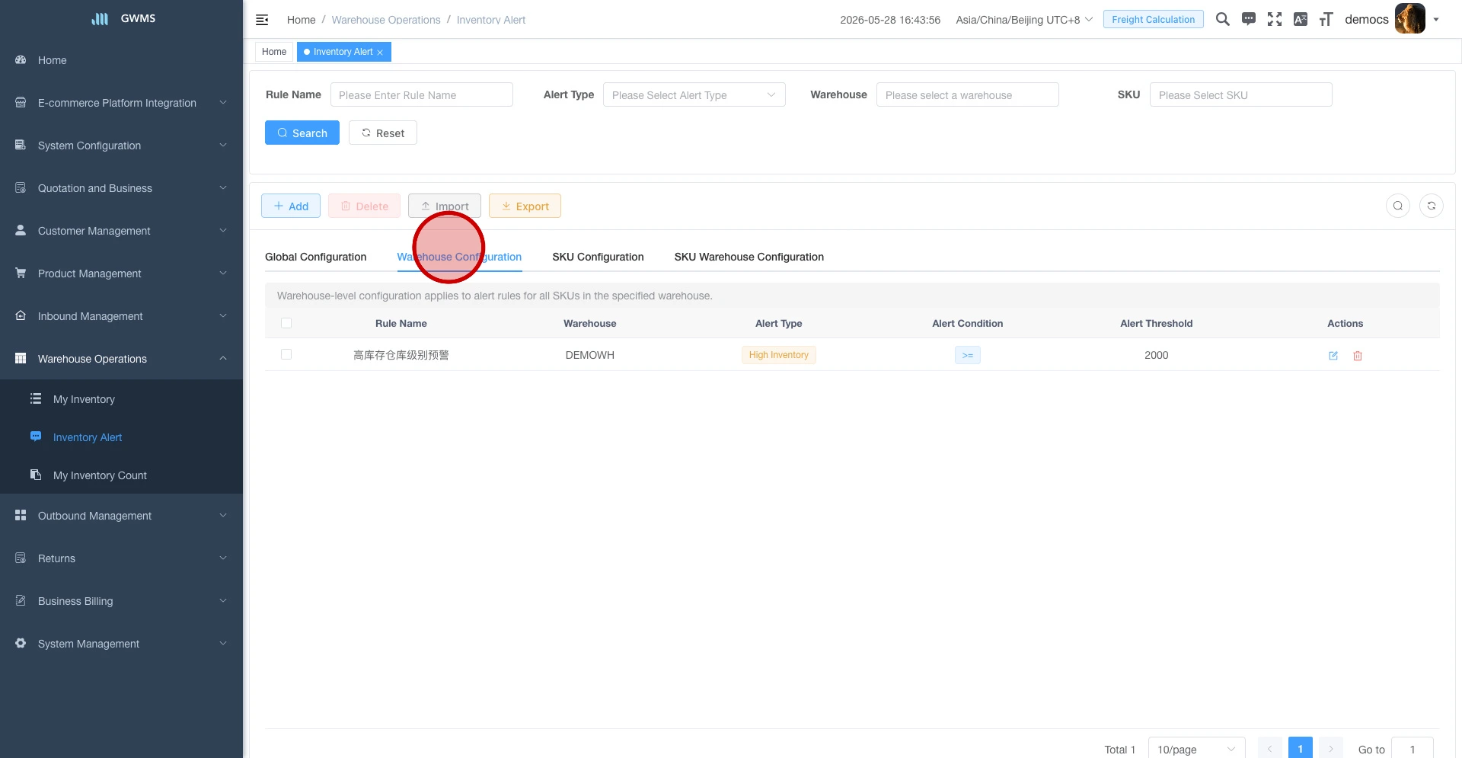
Task: Focus the Go to page number field
Action: click(1413, 749)
